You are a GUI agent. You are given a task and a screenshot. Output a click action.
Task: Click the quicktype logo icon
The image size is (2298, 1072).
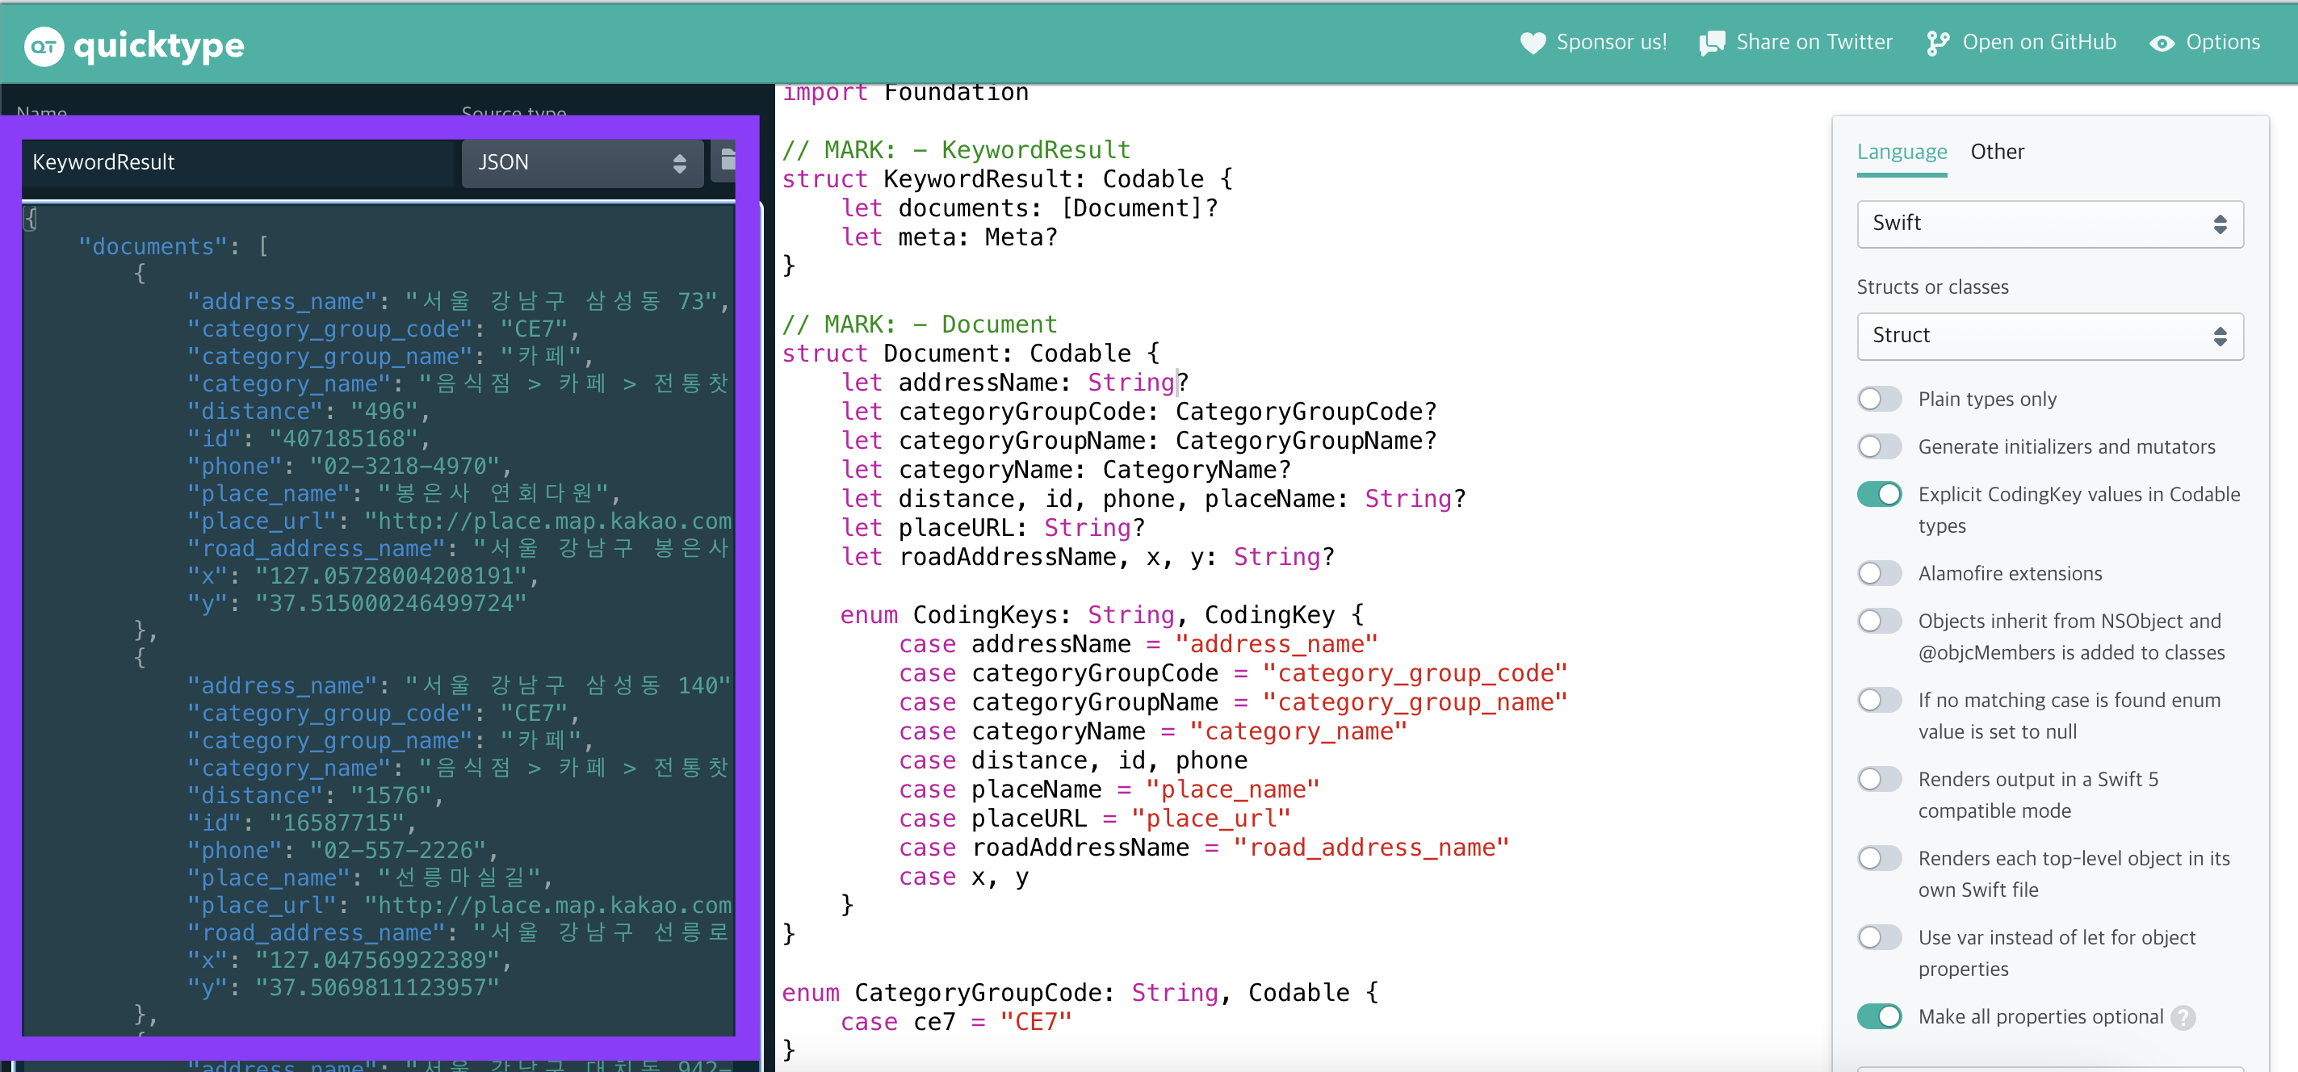[44, 46]
